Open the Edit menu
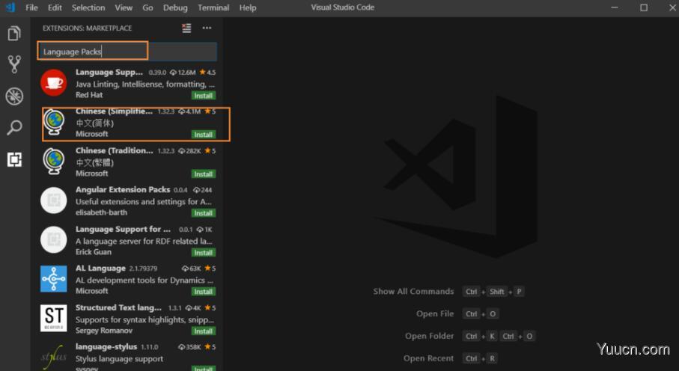Screen dimensions: 679x371 55,7
